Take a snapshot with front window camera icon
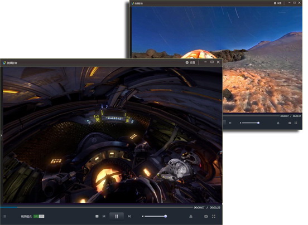Screen dimensions: 308x225 [206, 216]
